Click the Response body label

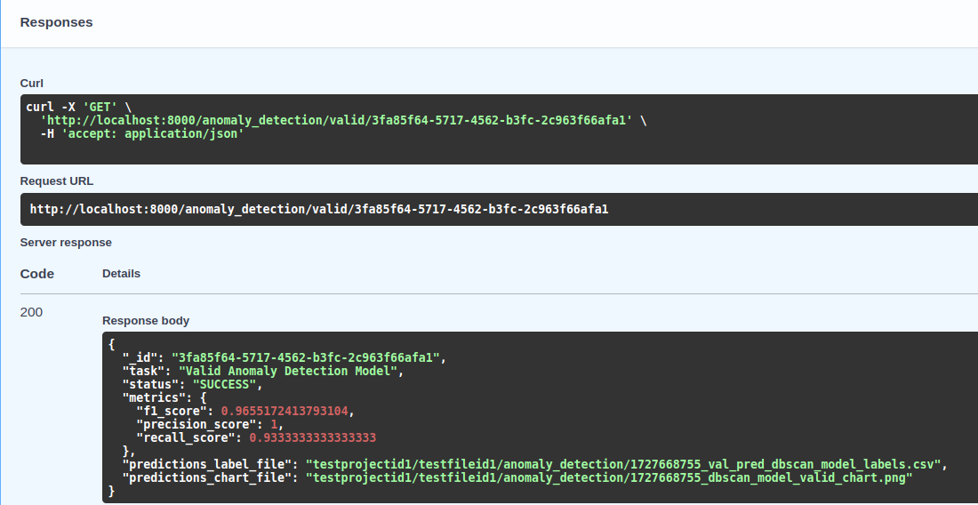tap(146, 321)
